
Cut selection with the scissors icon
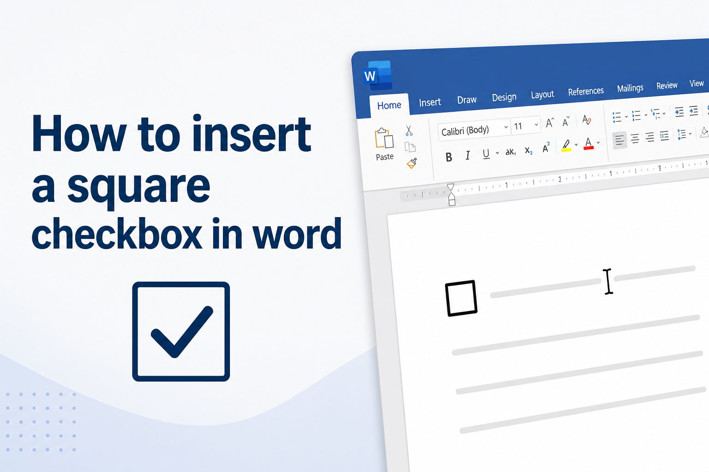coord(409,131)
